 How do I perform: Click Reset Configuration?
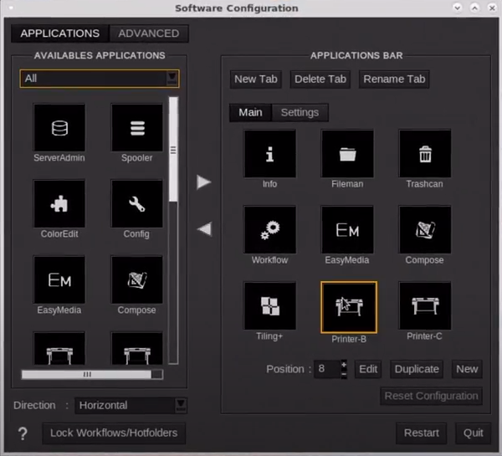point(431,396)
